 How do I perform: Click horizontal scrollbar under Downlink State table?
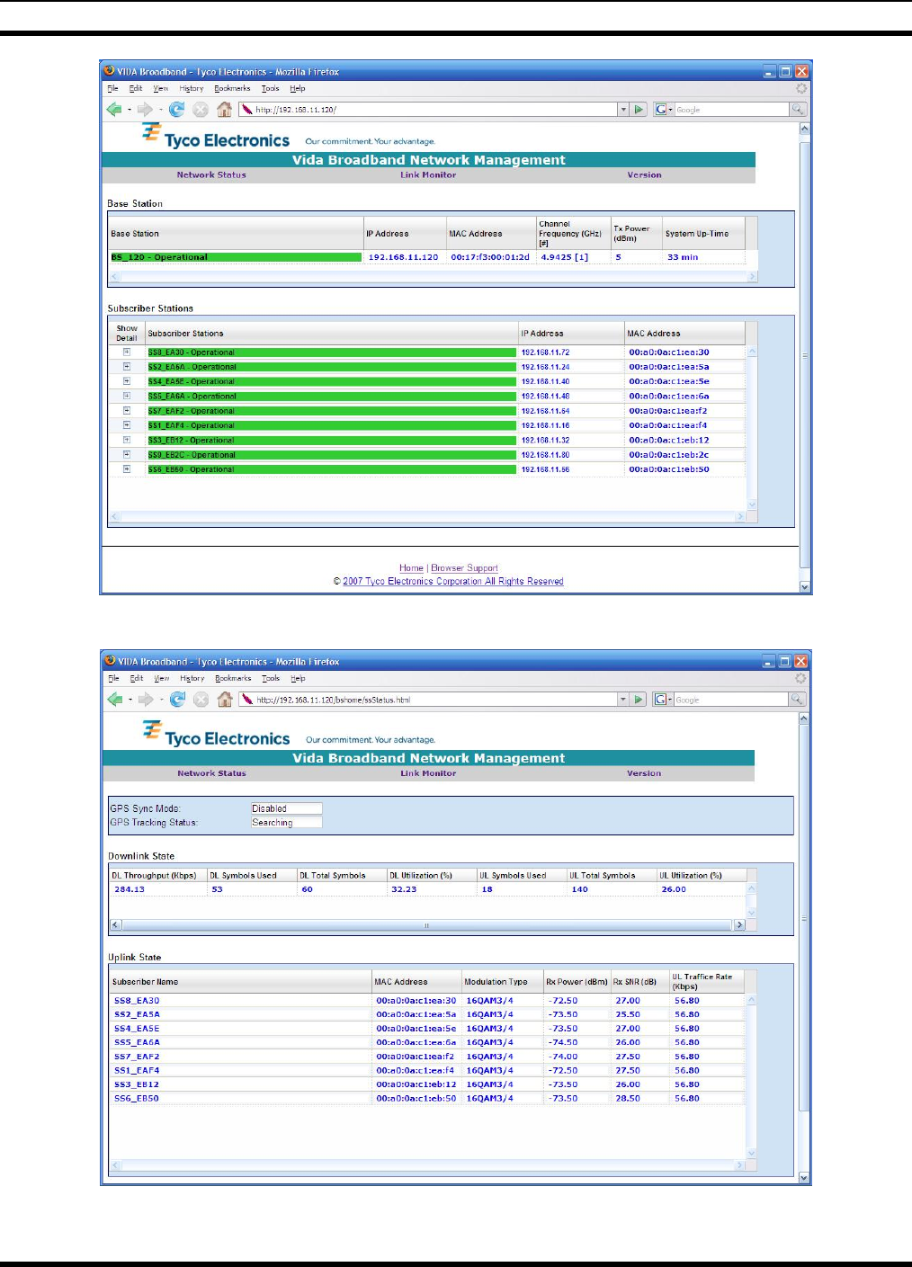[x=427, y=924]
